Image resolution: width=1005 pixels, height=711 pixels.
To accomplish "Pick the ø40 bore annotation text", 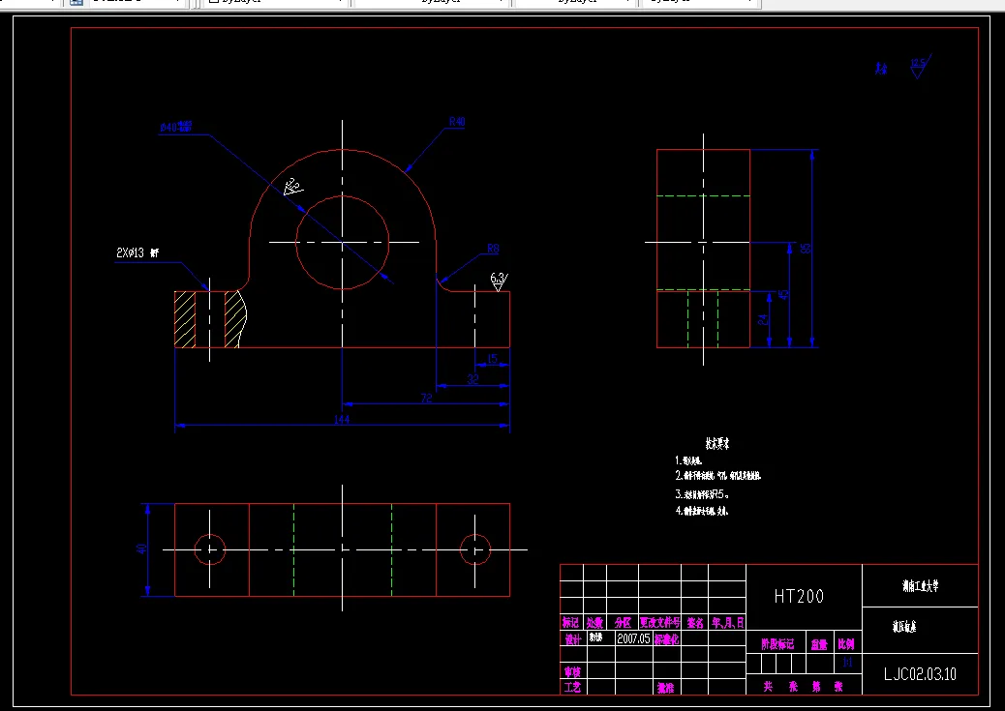I will pyautogui.click(x=175, y=127).
